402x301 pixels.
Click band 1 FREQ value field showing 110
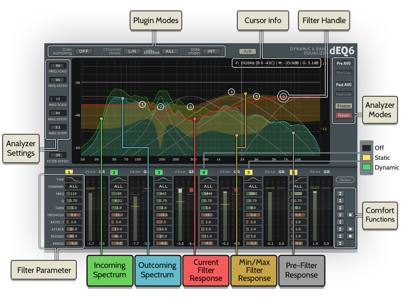click(74, 194)
